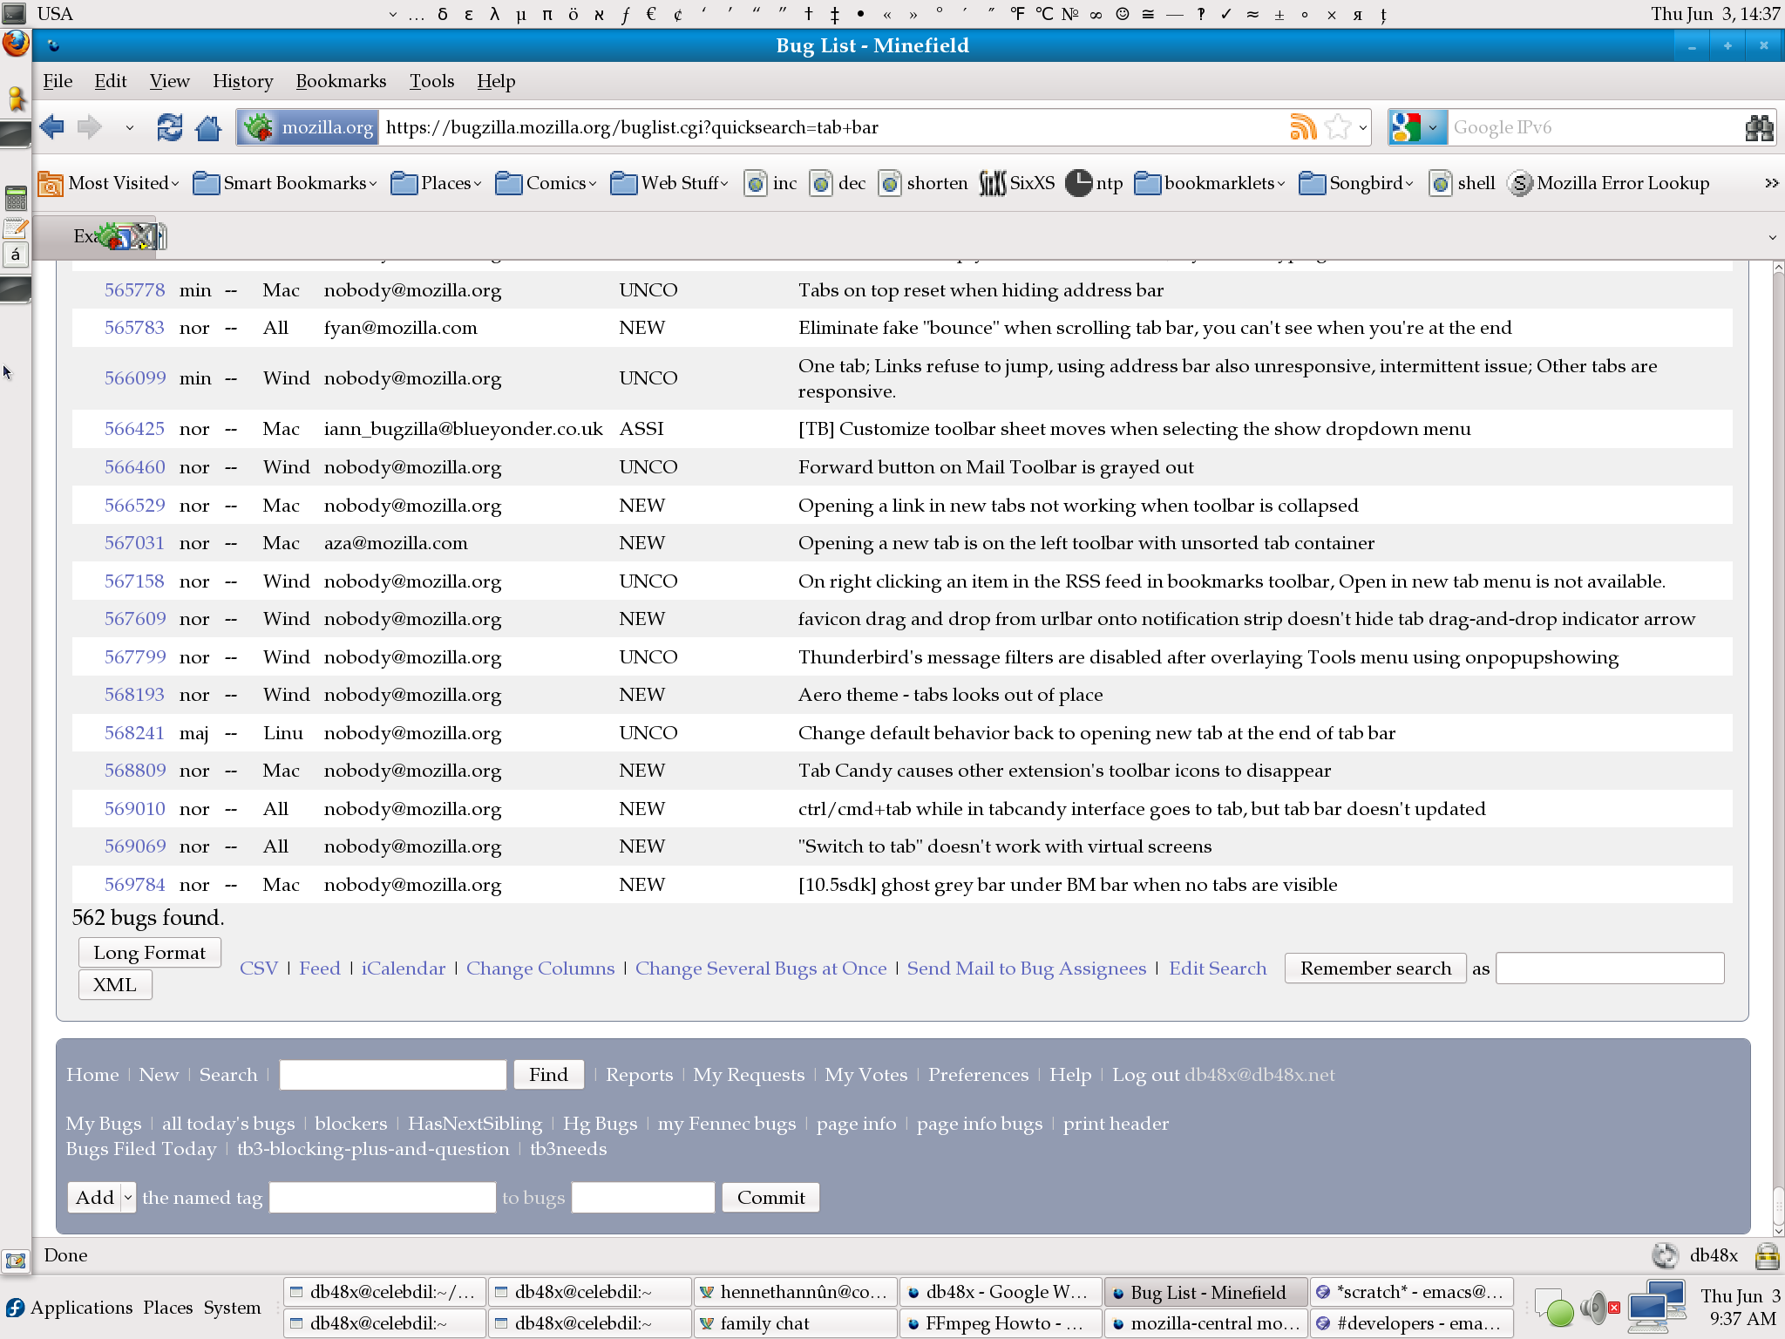Reload the page with the refresh icon
The height and width of the screenshot is (1339, 1785).
(x=169, y=127)
